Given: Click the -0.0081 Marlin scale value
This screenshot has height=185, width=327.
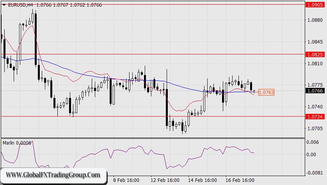Looking at the screenshot, I should (315, 173).
